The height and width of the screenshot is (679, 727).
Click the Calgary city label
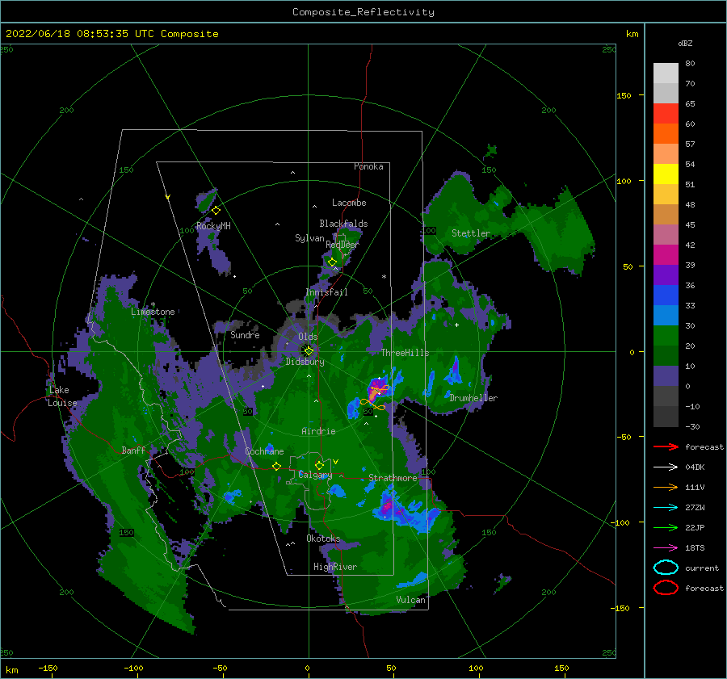[315, 475]
